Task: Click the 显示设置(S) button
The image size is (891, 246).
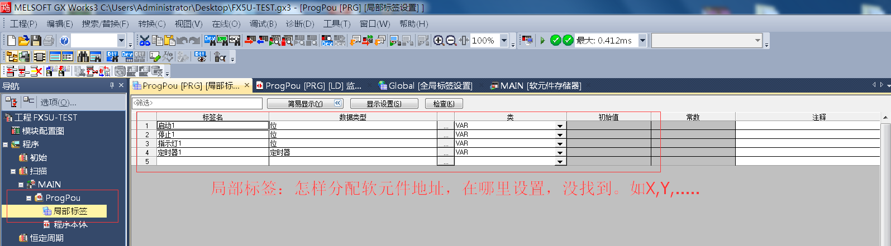Action: click(384, 104)
